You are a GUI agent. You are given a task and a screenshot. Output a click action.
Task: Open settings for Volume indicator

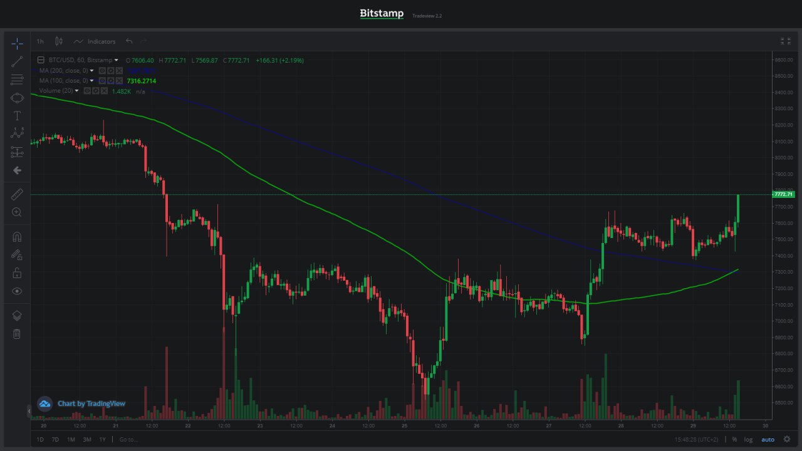(x=95, y=91)
